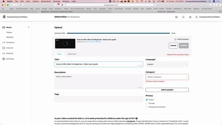Image resolution: width=222 pixels, height=125 pixels.
Task: Open the ComputerScienceVideos user menu at top right
Action: click(207, 17)
